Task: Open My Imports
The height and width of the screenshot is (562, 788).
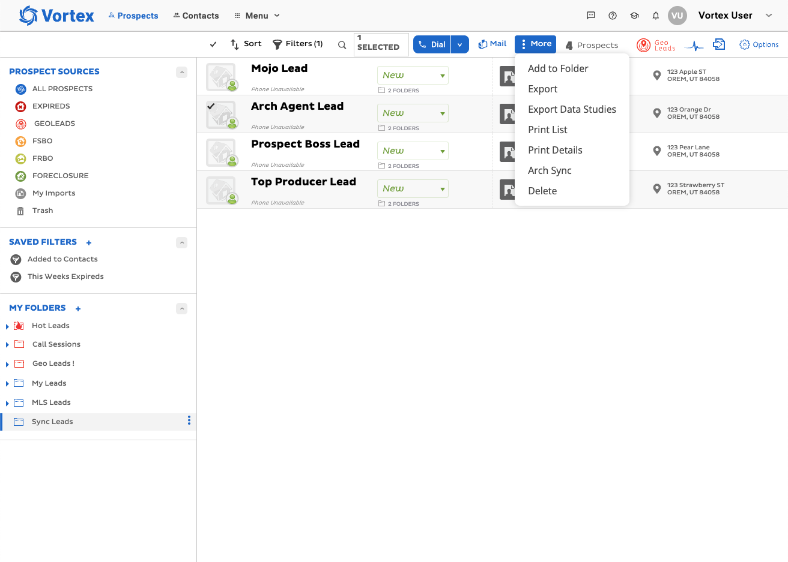Action: 46,193
